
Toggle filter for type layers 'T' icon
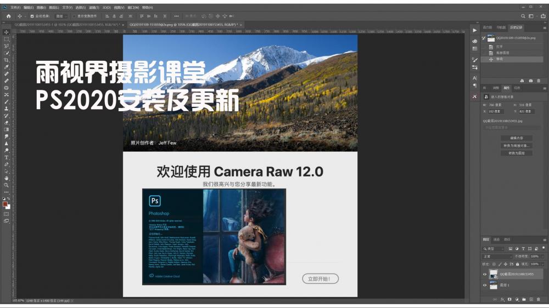tap(523, 249)
